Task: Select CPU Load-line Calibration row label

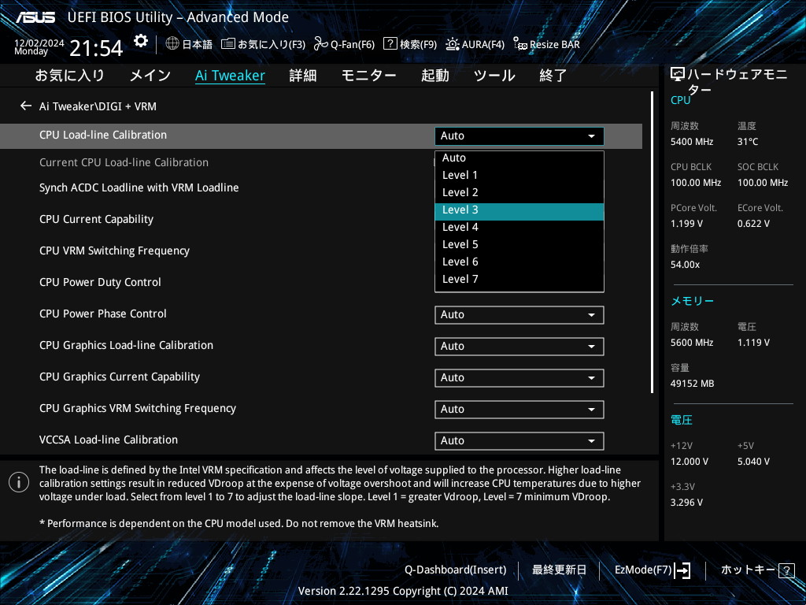Action: click(x=103, y=135)
